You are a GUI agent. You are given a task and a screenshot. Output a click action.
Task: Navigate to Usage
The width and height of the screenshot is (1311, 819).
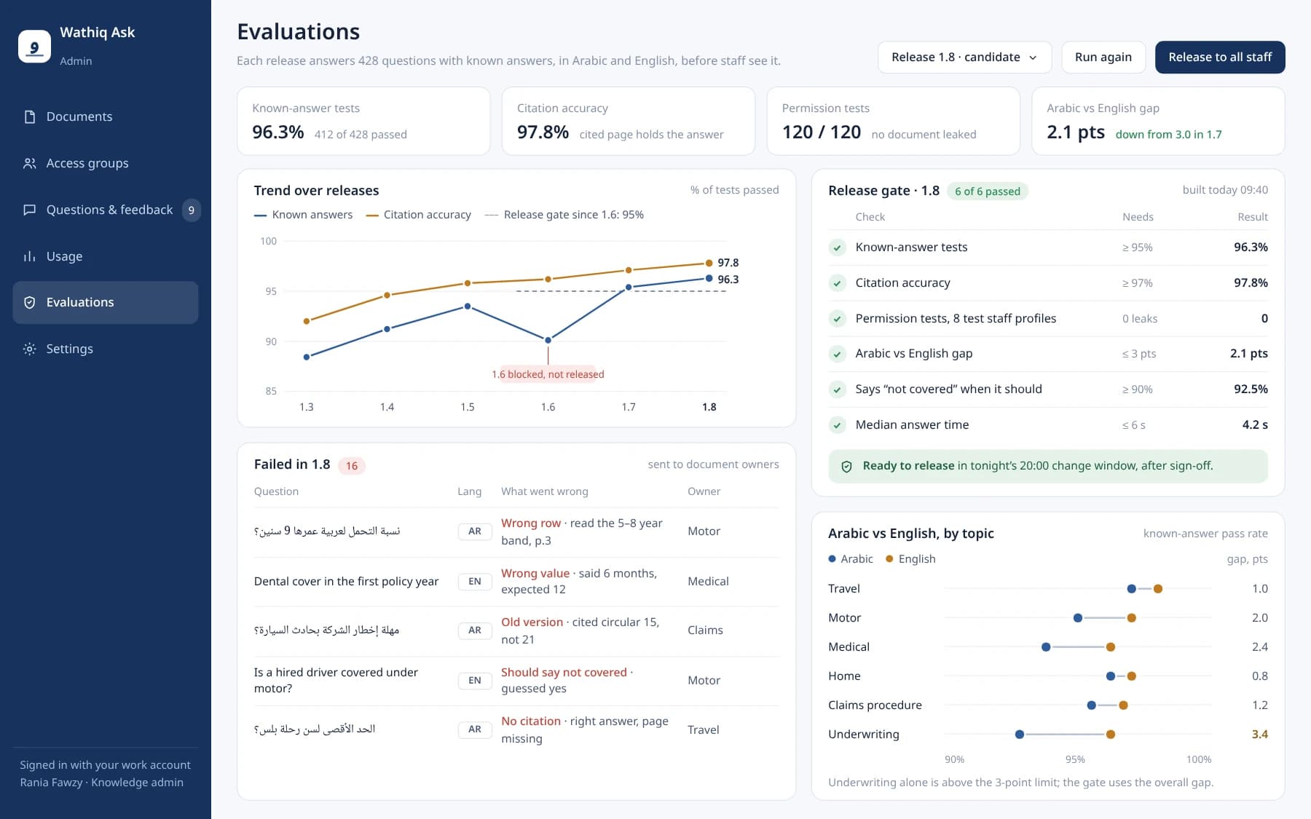click(x=106, y=256)
